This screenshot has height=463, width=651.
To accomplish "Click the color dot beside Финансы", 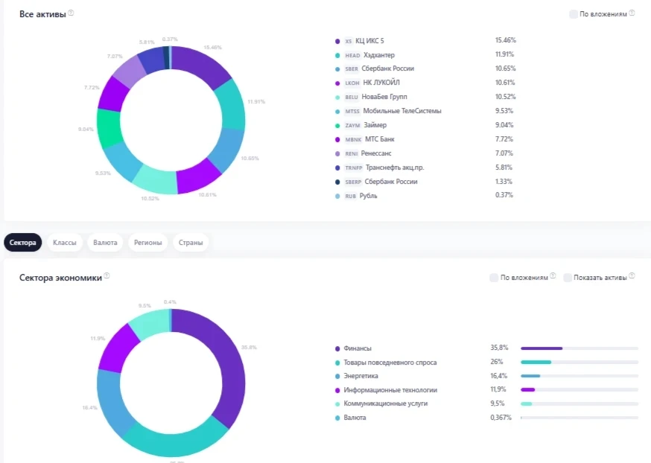I will point(337,348).
